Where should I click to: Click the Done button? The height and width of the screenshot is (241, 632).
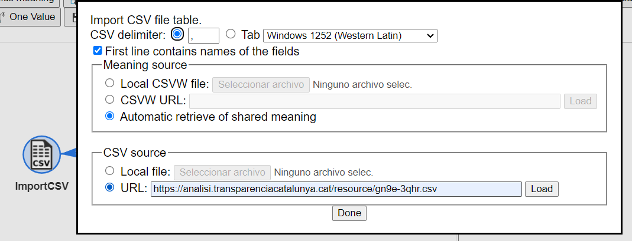click(349, 213)
